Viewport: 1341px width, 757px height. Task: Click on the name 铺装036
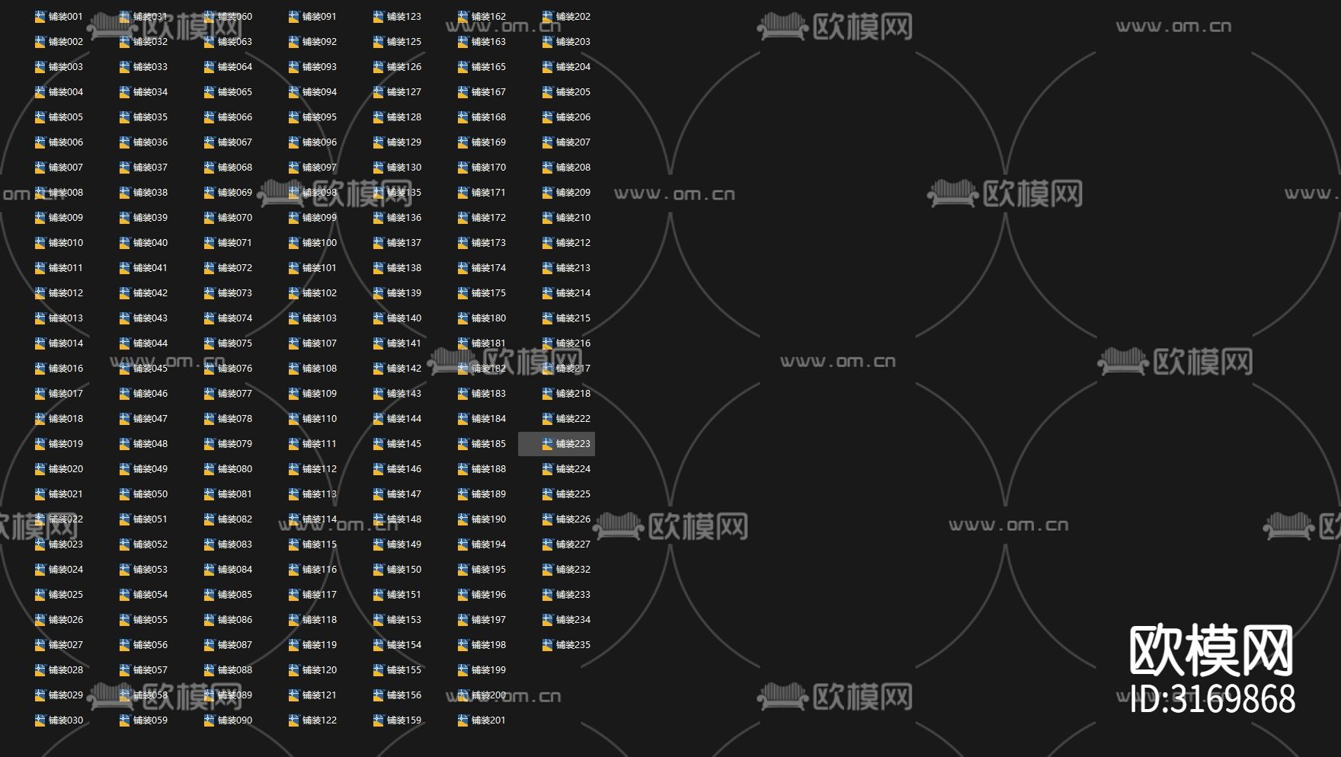(x=151, y=142)
